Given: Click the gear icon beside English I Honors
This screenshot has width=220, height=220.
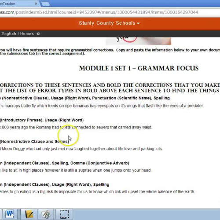Looking at the screenshot, I should click(38, 34).
